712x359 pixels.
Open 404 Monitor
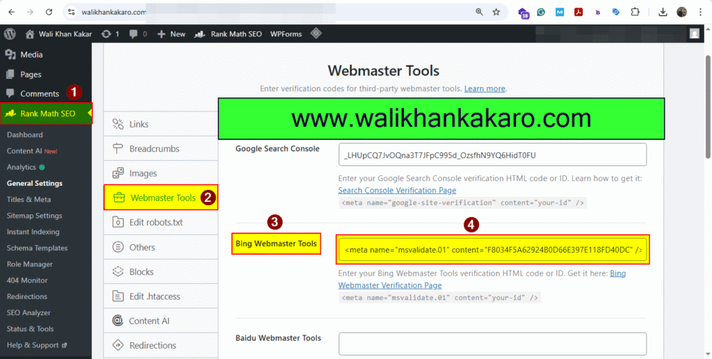(x=27, y=280)
